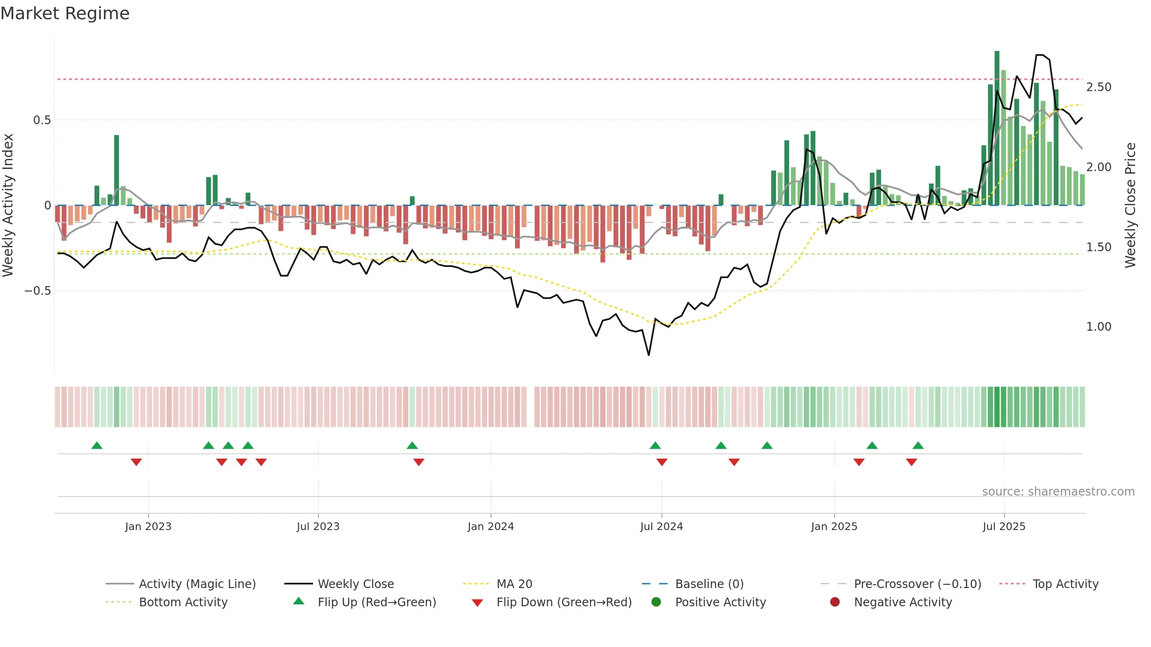Click the Positive Activity legend text
1151x647 pixels.
(x=721, y=602)
